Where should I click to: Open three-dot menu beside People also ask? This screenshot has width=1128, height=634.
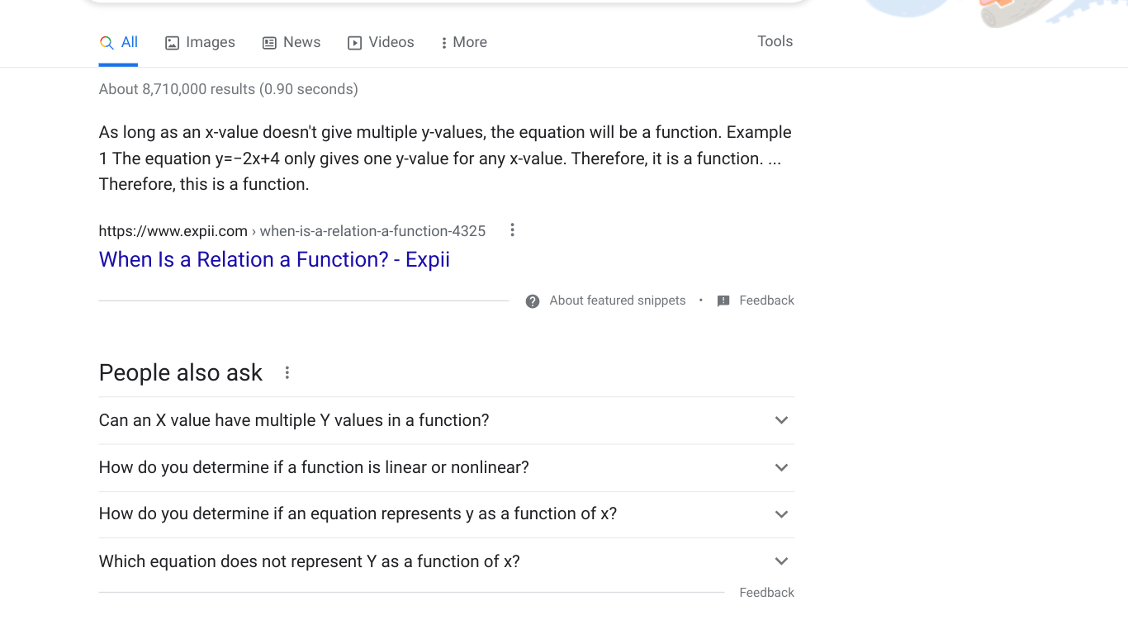287,373
